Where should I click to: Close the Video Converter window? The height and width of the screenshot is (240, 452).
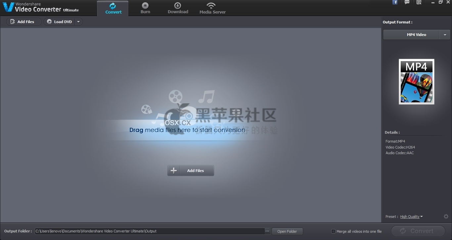click(x=448, y=2)
